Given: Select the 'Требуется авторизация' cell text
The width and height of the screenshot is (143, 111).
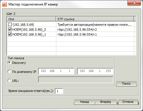Looking at the screenshot, I should coord(94,25).
